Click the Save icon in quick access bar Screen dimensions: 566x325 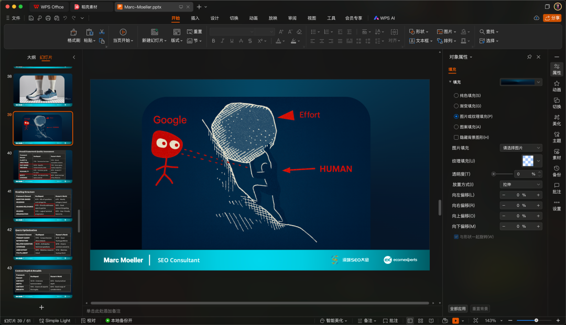[31, 18]
